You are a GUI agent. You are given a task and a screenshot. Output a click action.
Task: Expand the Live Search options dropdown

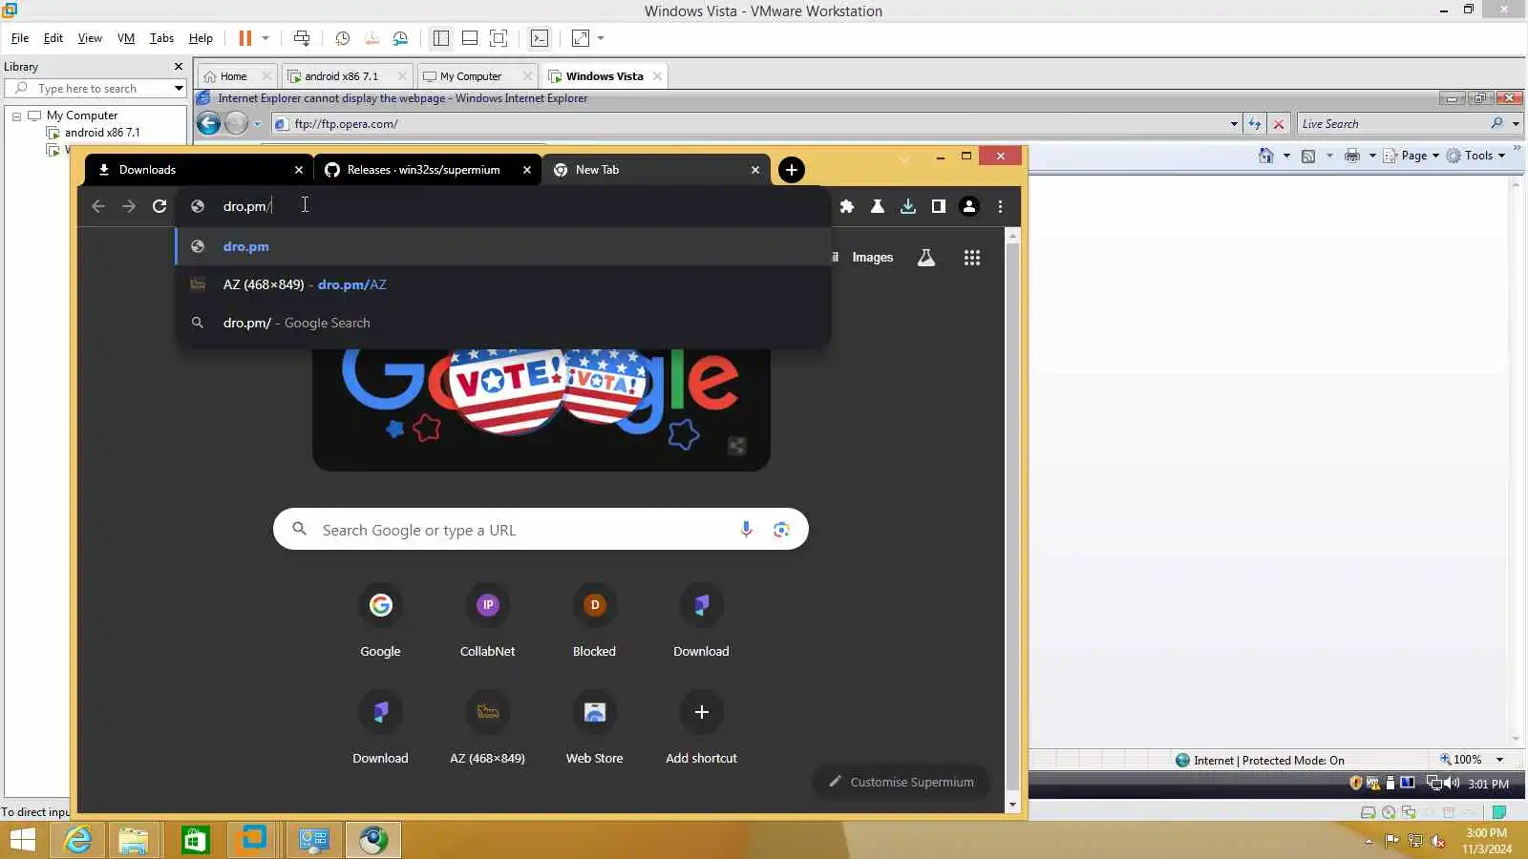(1516, 124)
